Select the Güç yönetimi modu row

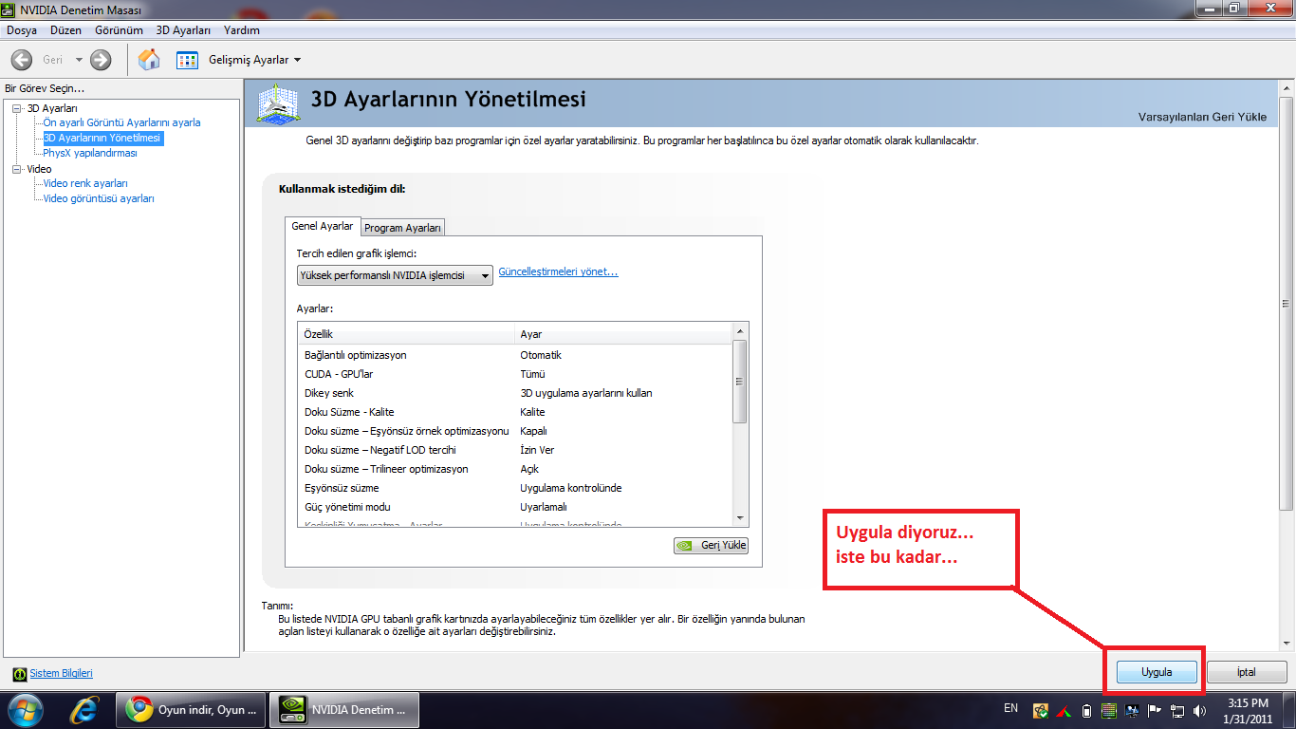(515, 507)
